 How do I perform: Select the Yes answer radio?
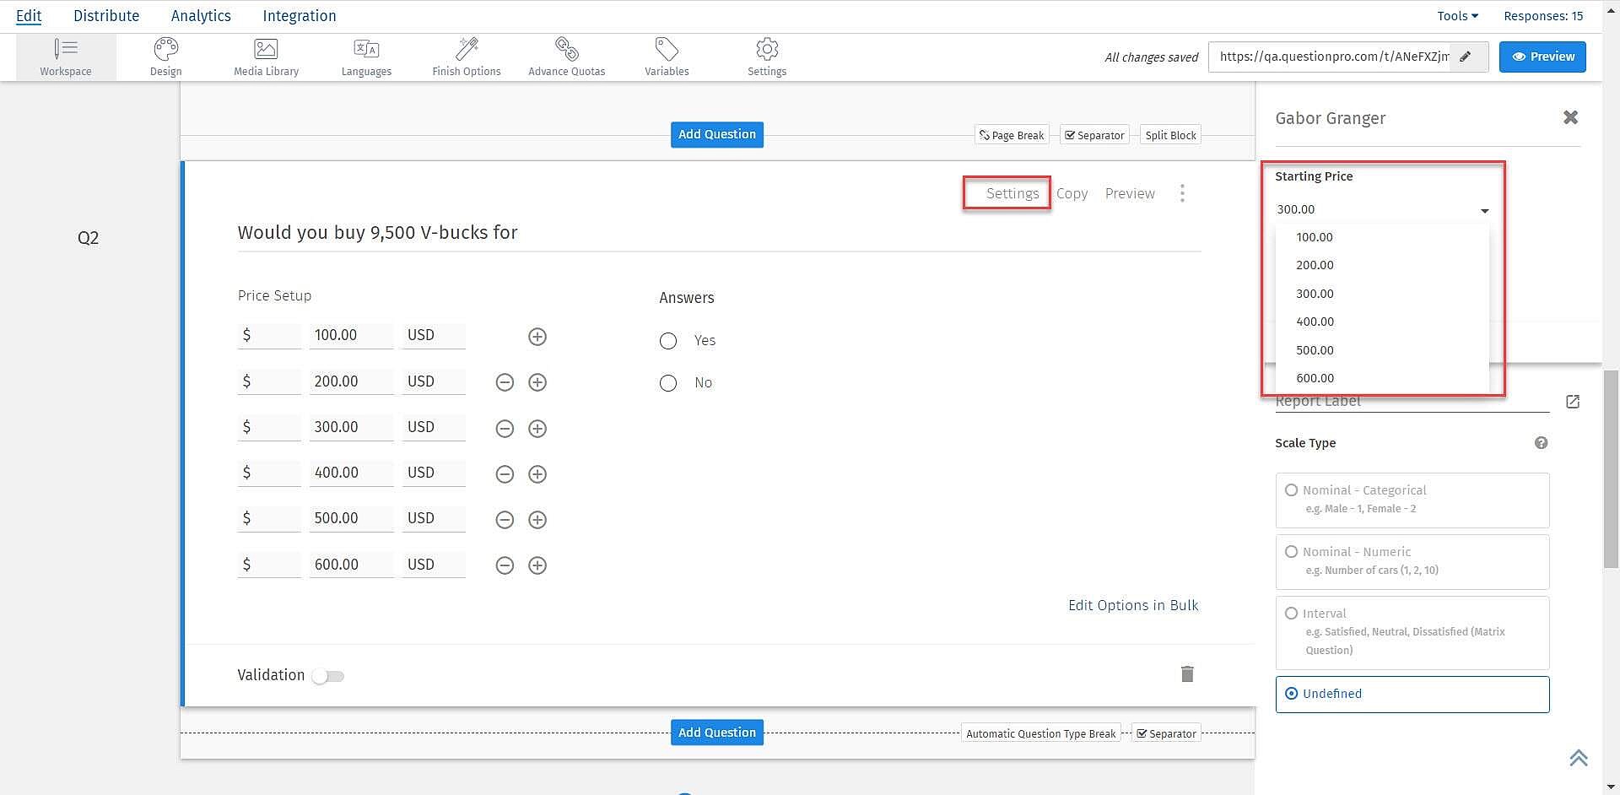[668, 341]
